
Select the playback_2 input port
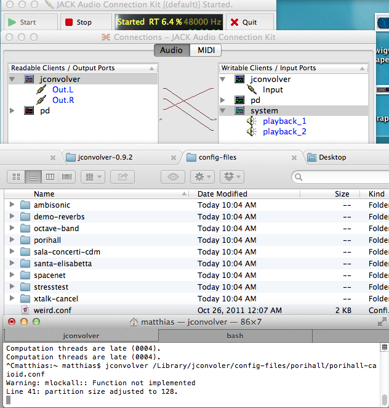point(284,132)
